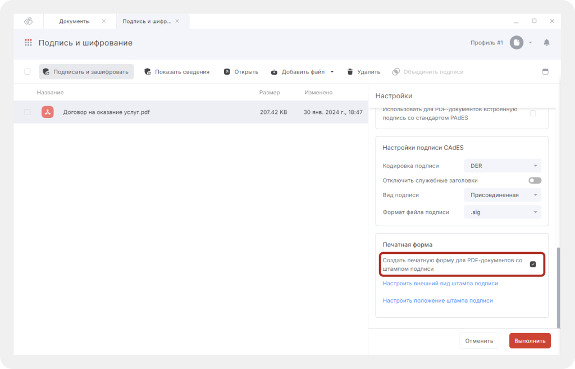The height and width of the screenshot is (369, 575).
Task: Click the profile avatar icon
Action: tap(516, 43)
